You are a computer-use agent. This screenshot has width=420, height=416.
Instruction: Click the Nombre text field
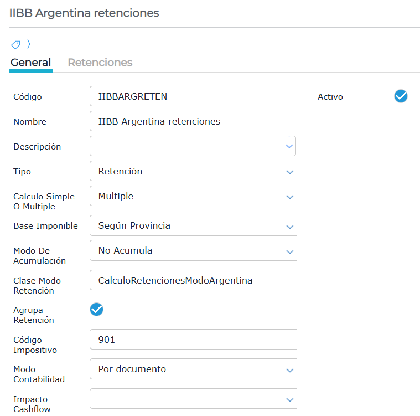click(x=193, y=121)
